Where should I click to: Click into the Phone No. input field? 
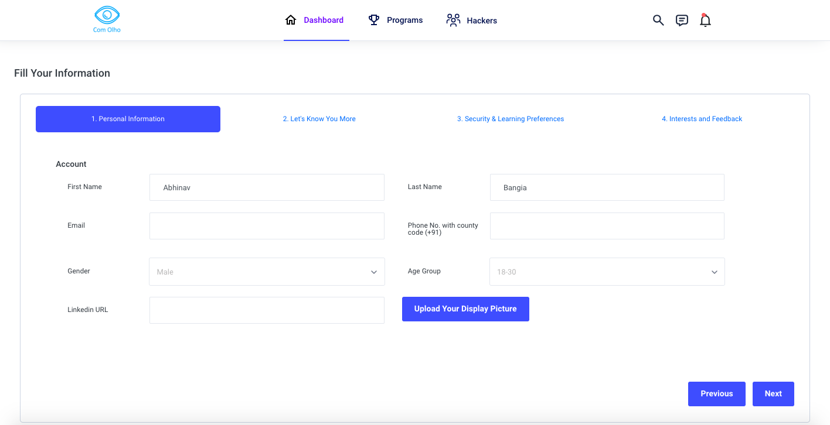(x=607, y=226)
